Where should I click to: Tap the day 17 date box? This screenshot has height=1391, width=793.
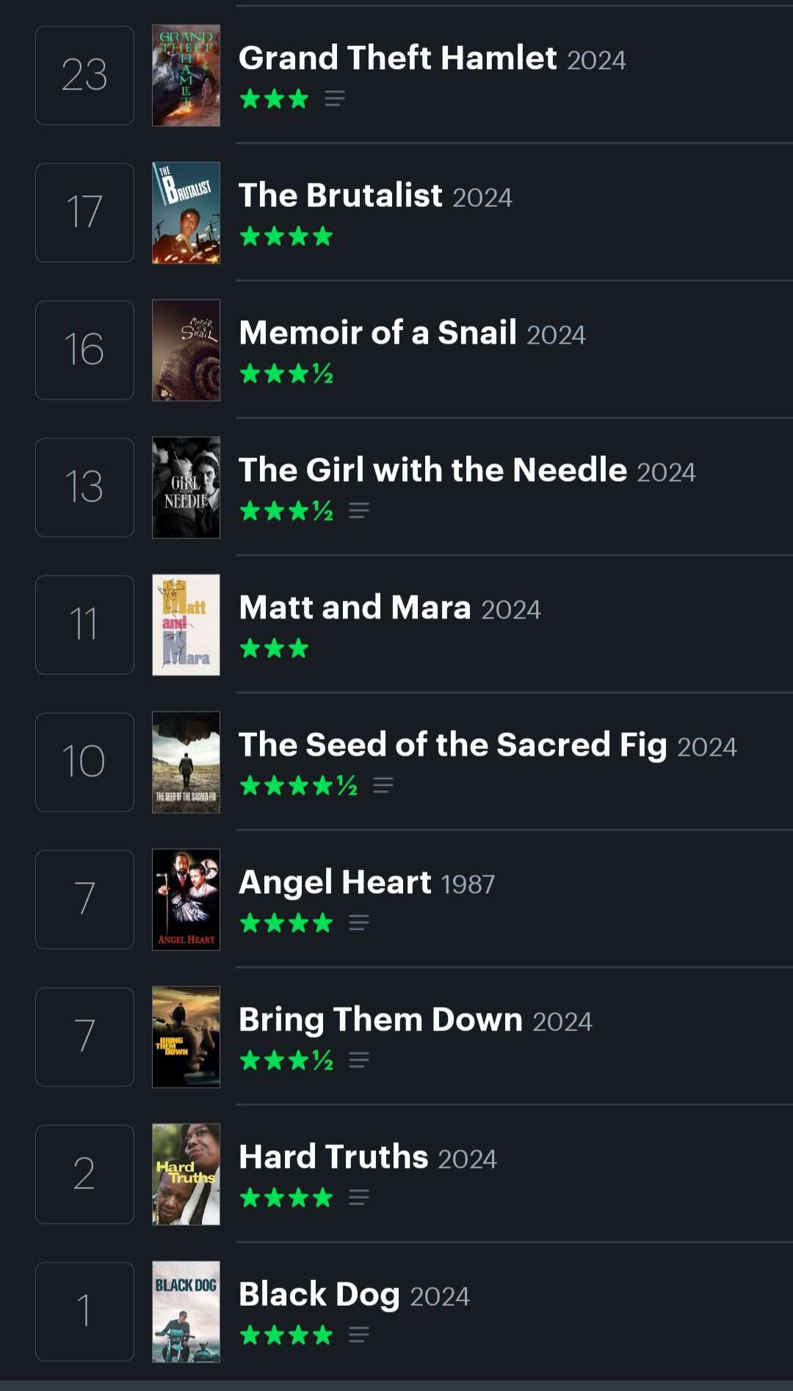pos(84,213)
